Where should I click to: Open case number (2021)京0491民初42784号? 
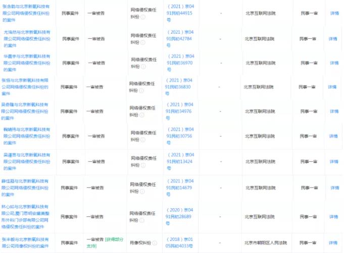[180, 39]
